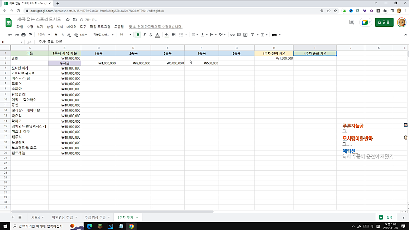This screenshot has width=409, height=230.
Task: Toggle strikethrough formatting
Action: (x=151, y=35)
